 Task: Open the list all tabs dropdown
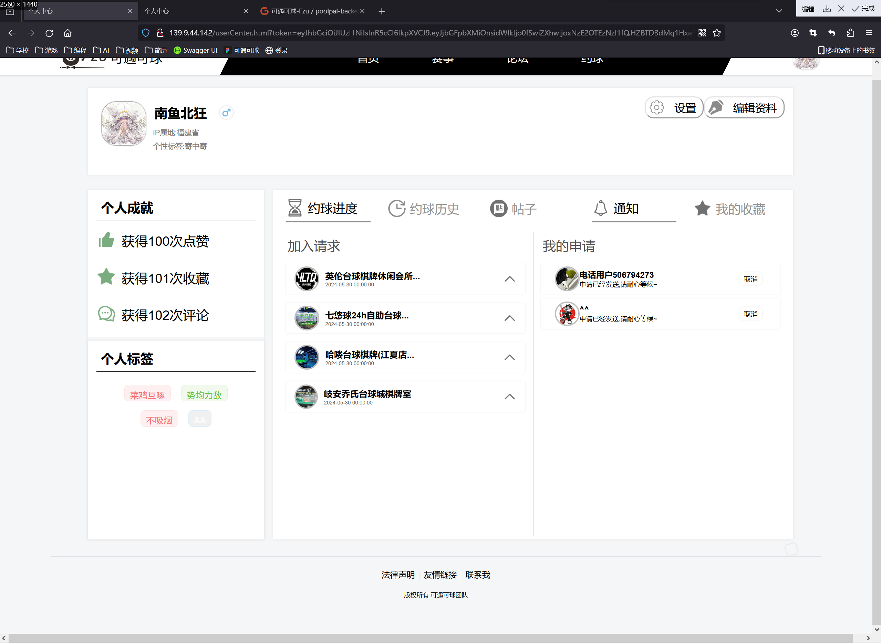(x=779, y=11)
